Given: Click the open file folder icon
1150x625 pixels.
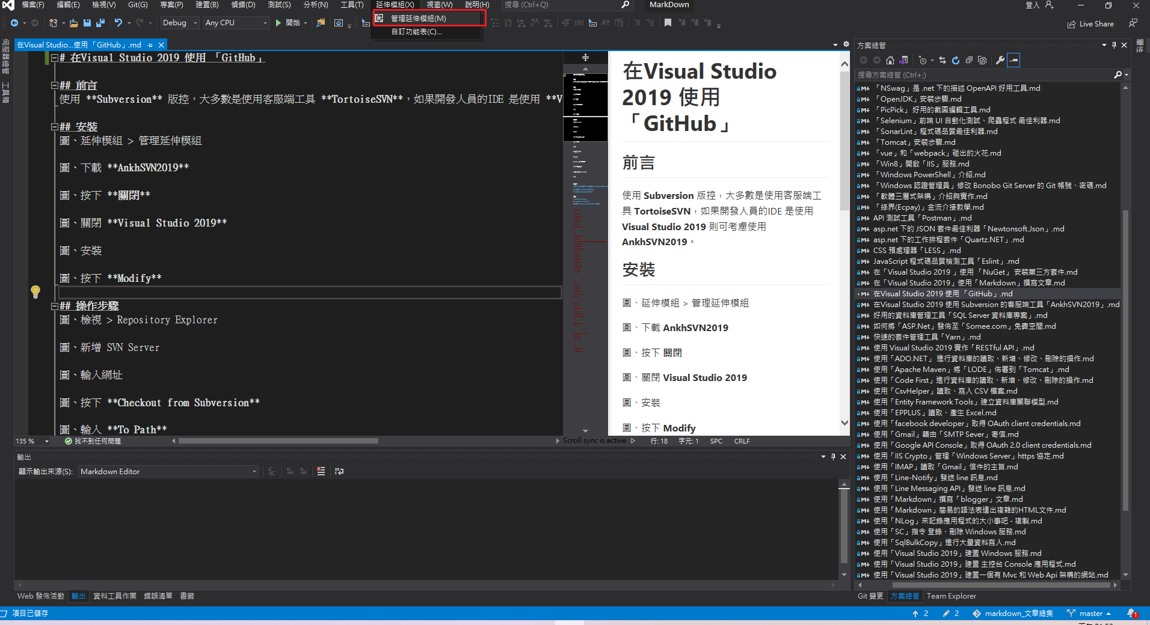Looking at the screenshot, I should click(x=73, y=23).
